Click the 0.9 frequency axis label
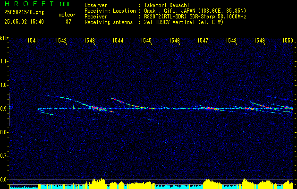The image size is (297, 189). tap(3, 109)
